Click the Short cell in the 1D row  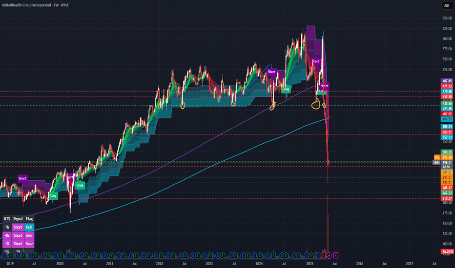click(x=18, y=244)
